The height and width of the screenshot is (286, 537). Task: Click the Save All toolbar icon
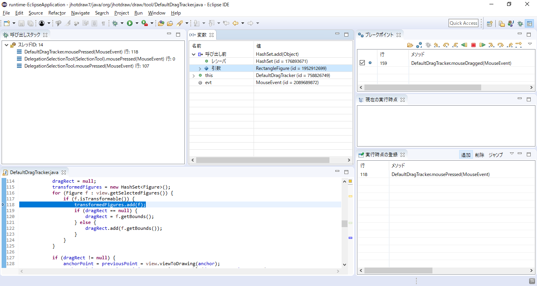coord(30,23)
